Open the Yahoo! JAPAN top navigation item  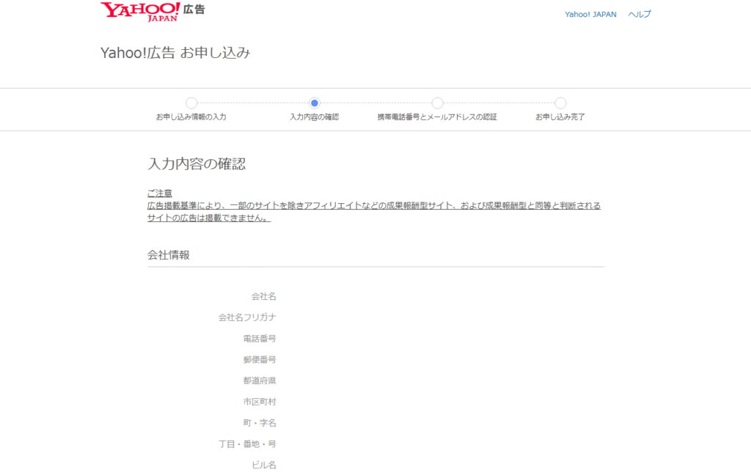(590, 13)
